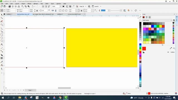Image resolution: width=178 pixels, height=100 pixels.
Task: Select the Rectangle tool in the toolbox
Action: tap(2, 34)
